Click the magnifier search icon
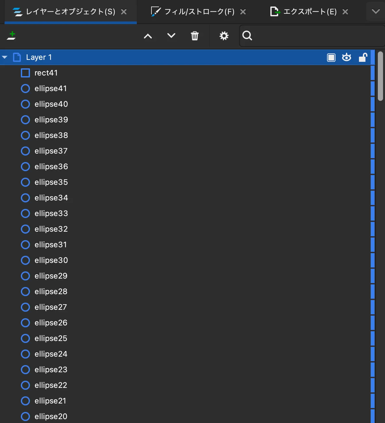This screenshot has height=423, width=385. point(248,35)
